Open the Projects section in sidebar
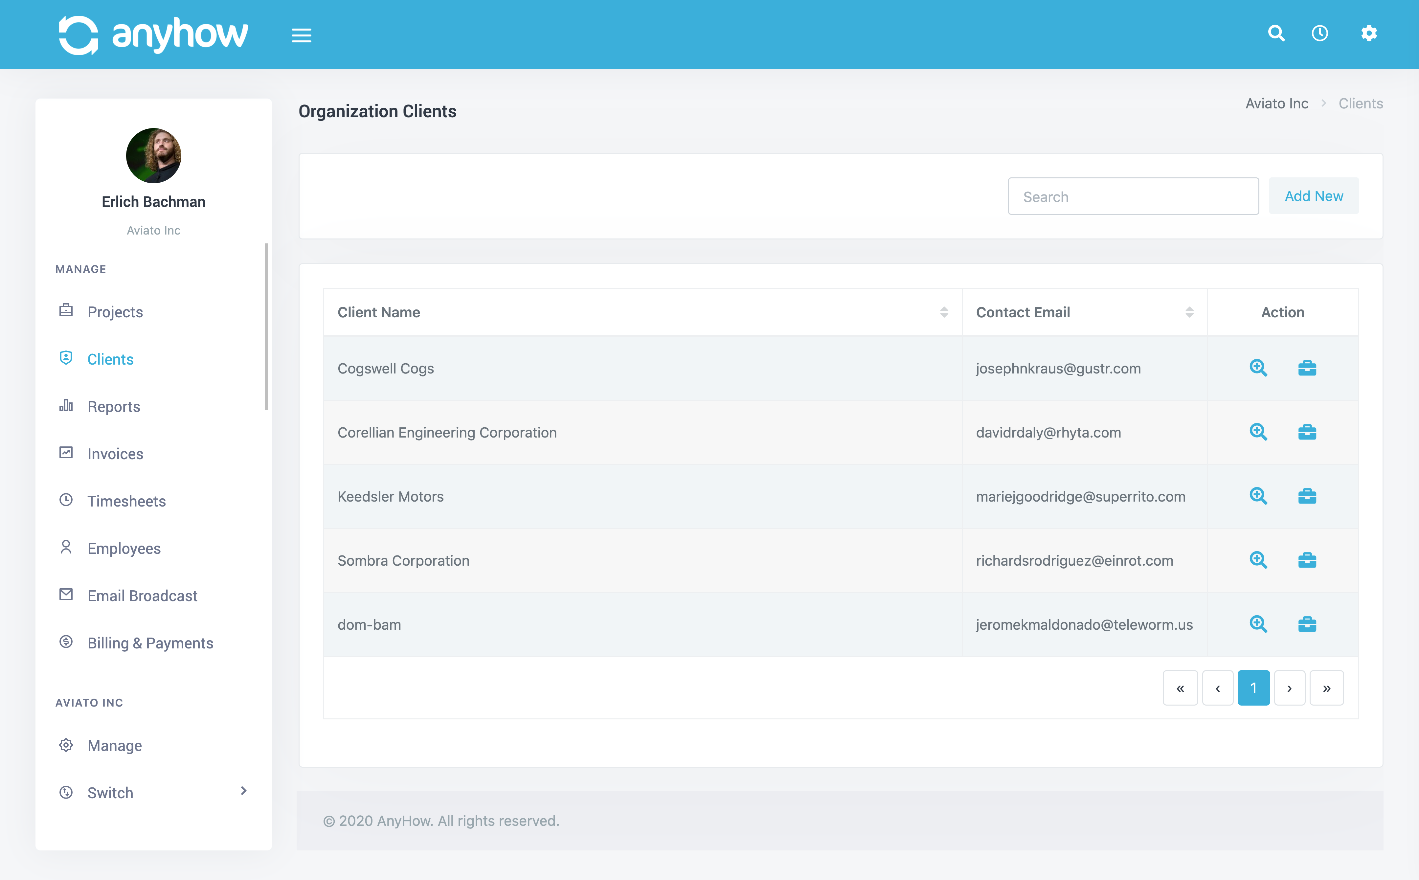The image size is (1419, 880). [115, 311]
